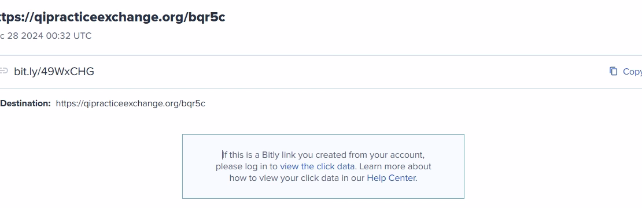The width and height of the screenshot is (642, 208).
Task: Click the Copy clipboard icon
Action: click(613, 71)
